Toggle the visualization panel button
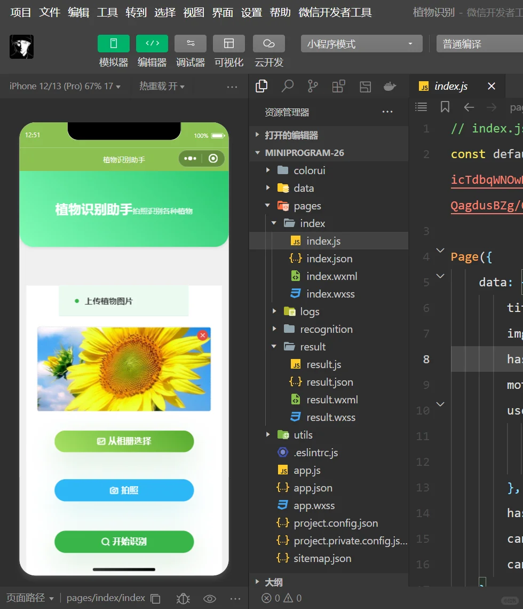The width and height of the screenshot is (523, 609). point(229,43)
